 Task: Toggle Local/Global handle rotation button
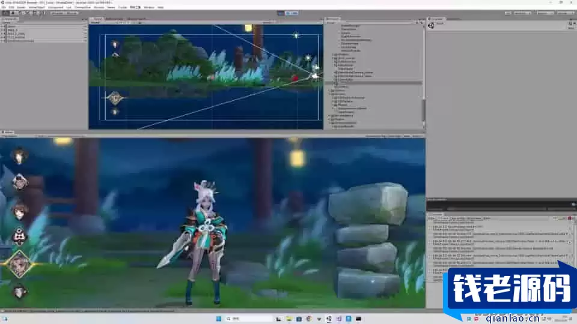click(x=72, y=13)
